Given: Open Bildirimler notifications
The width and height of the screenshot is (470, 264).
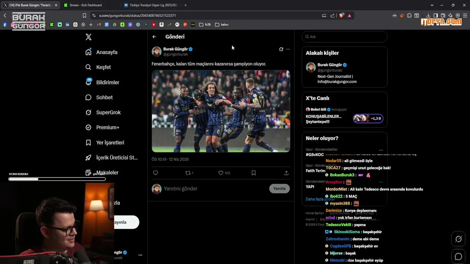Looking at the screenshot, I should (102, 82).
